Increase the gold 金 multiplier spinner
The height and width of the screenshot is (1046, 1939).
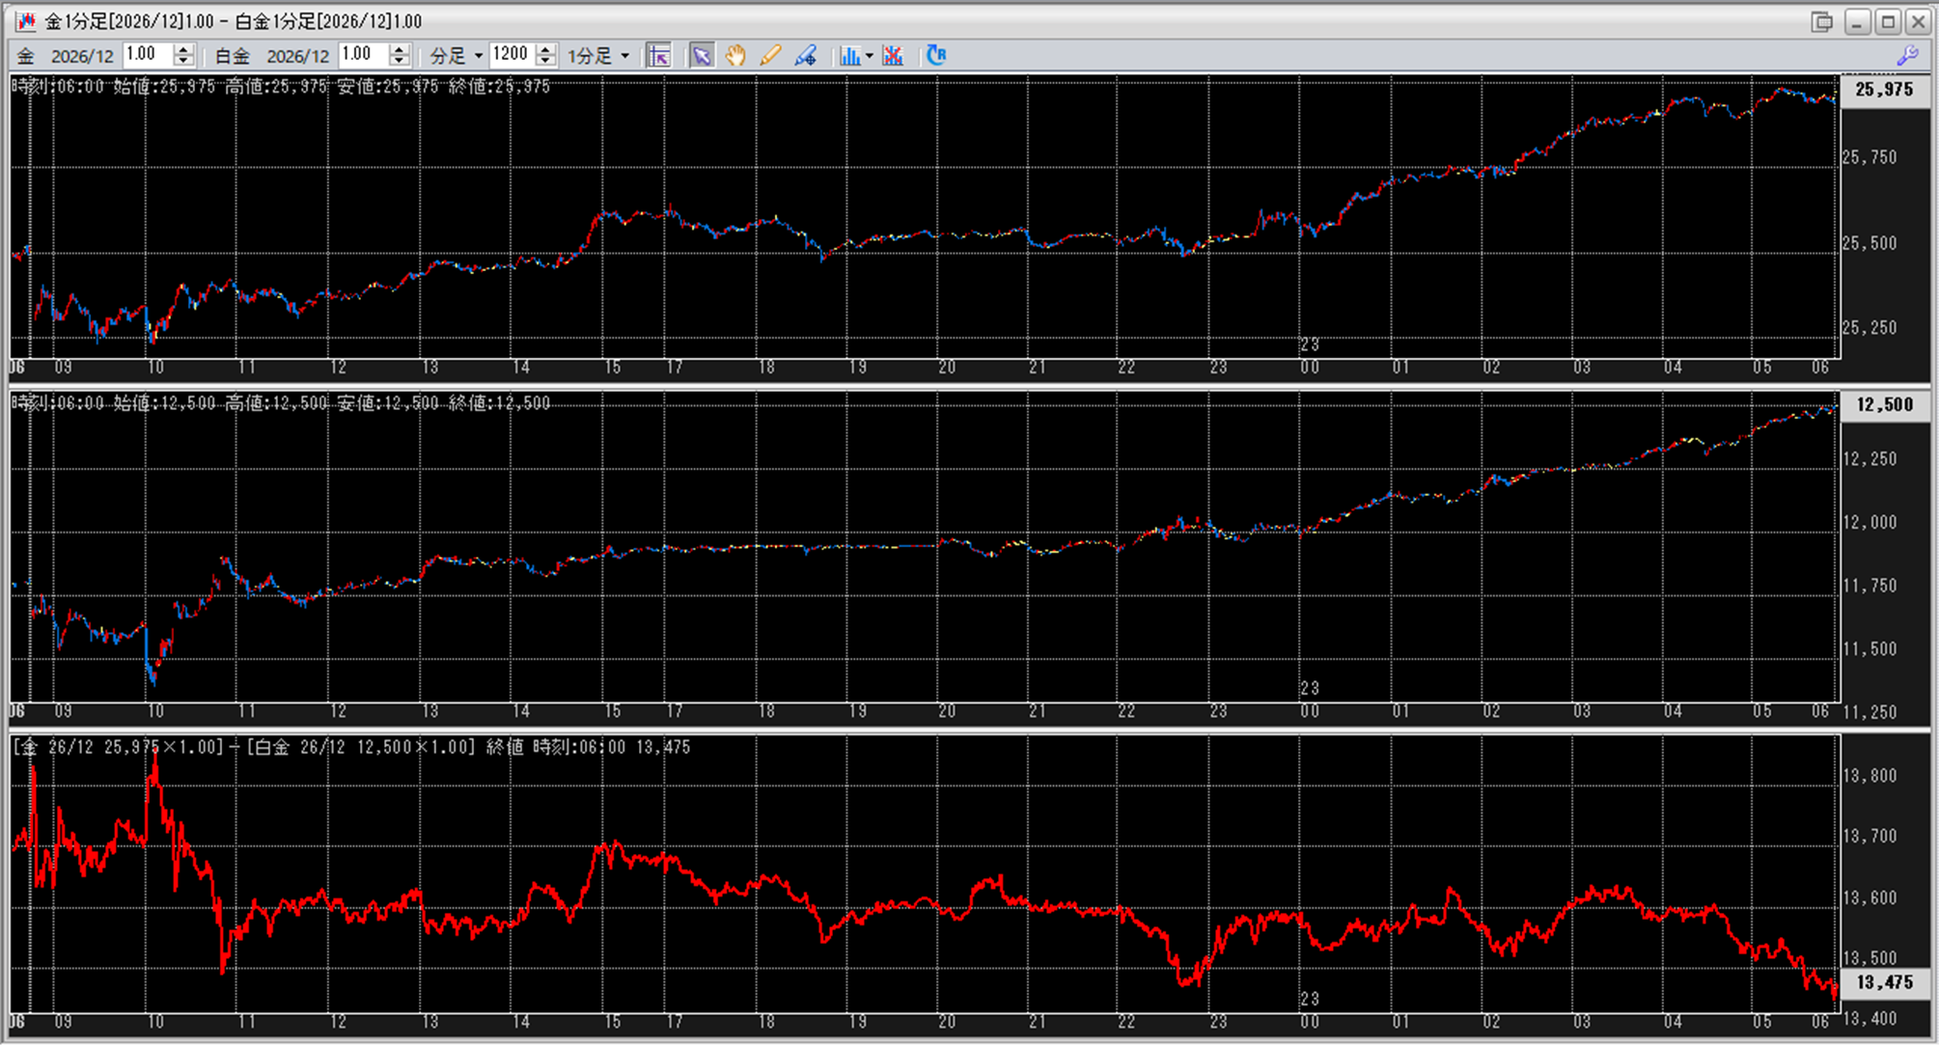[x=183, y=49]
